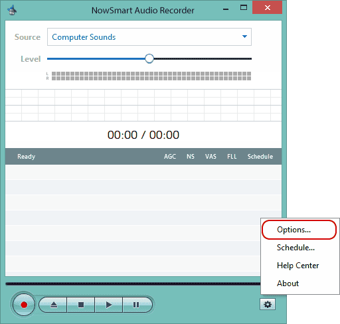Select About in the popup menu
Image resolution: width=340 pixels, height=324 pixels.
click(x=288, y=283)
